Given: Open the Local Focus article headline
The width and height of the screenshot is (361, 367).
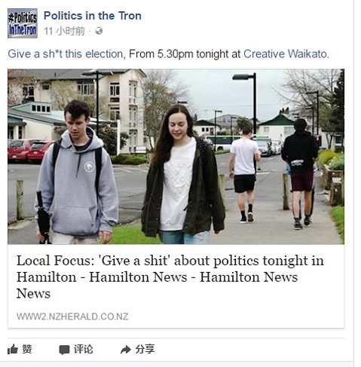Looking at the screenshot, I should tap(170, 277).
